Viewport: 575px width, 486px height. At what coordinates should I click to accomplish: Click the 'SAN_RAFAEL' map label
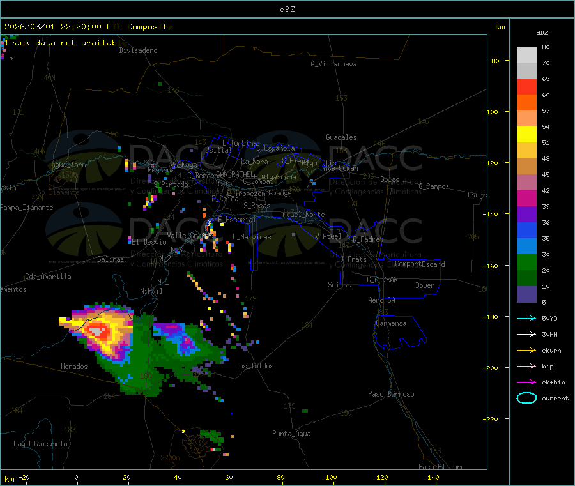[234, 174]
